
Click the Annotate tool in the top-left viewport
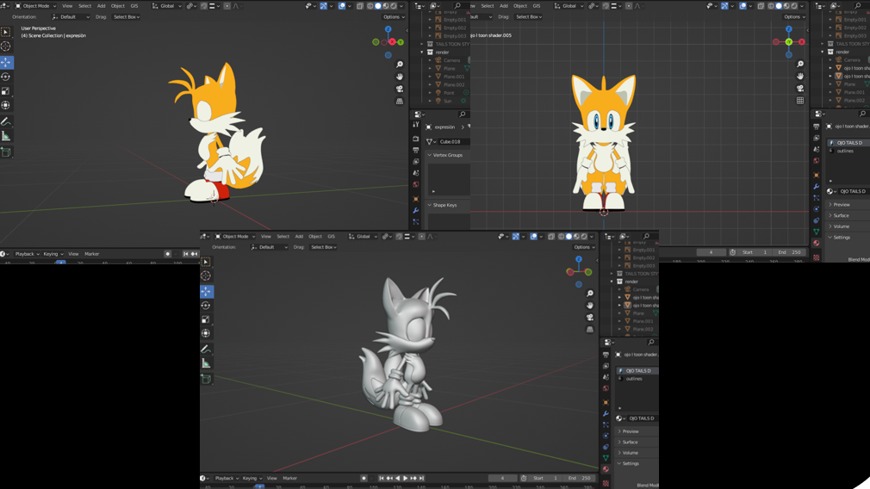click(6, 121)
